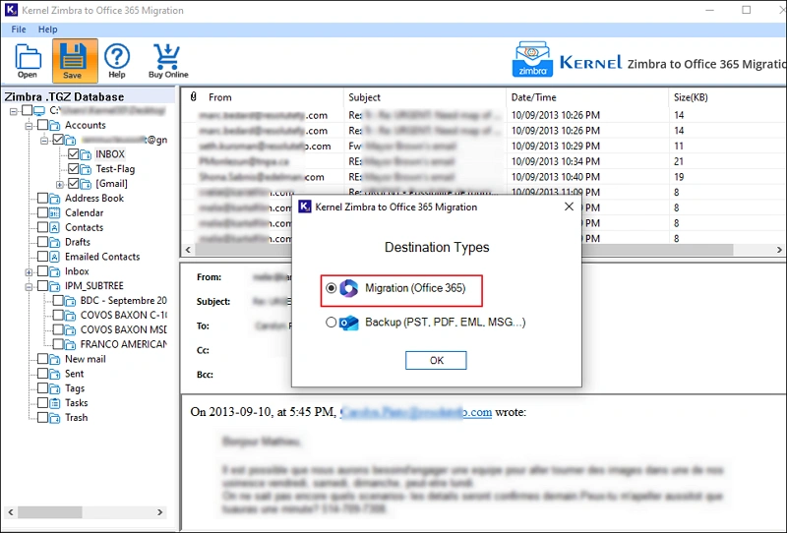Viewport: 787px width, 533px height.
Task: Click the Drafts folder icon
Action: 55,242
